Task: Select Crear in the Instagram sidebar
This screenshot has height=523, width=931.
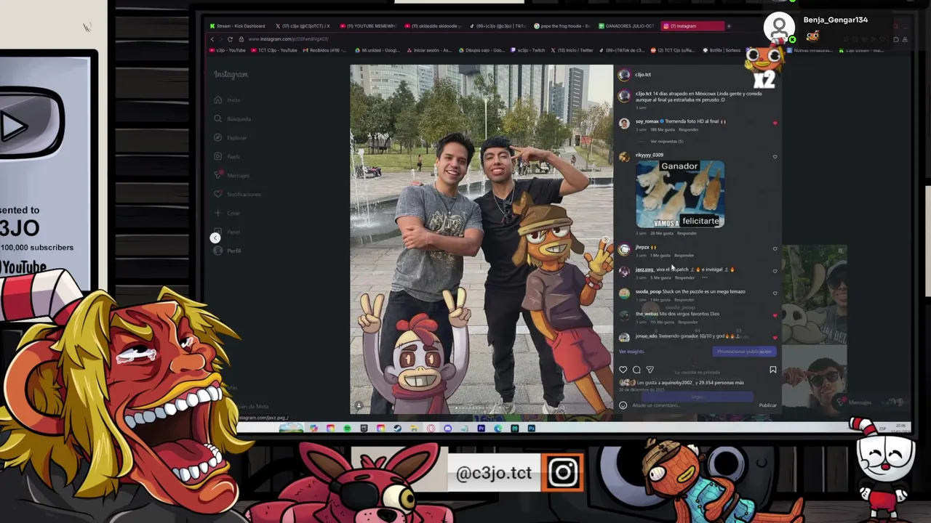Action: tap(227, 214)
